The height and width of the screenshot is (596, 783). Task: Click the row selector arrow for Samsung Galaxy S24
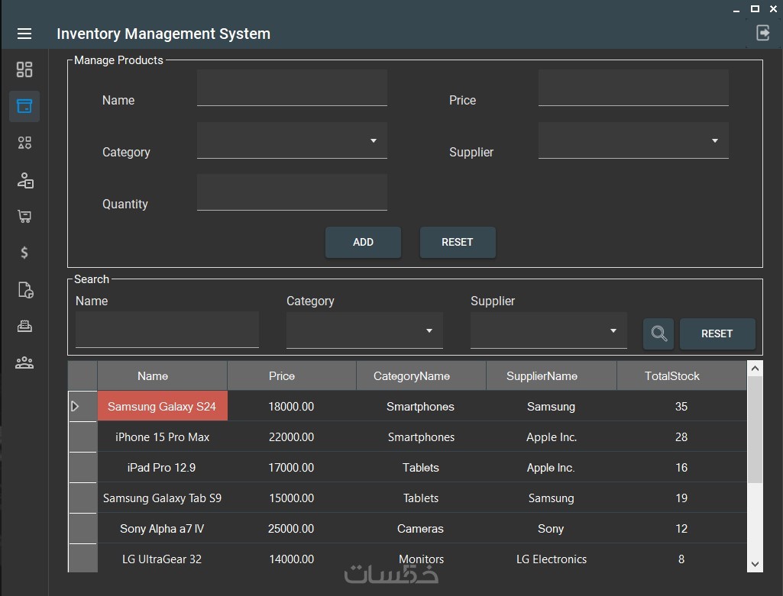[75, 406]
